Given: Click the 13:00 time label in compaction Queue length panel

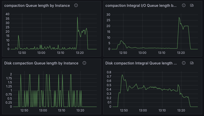Looking at the screenshot, I should [41, 53].
